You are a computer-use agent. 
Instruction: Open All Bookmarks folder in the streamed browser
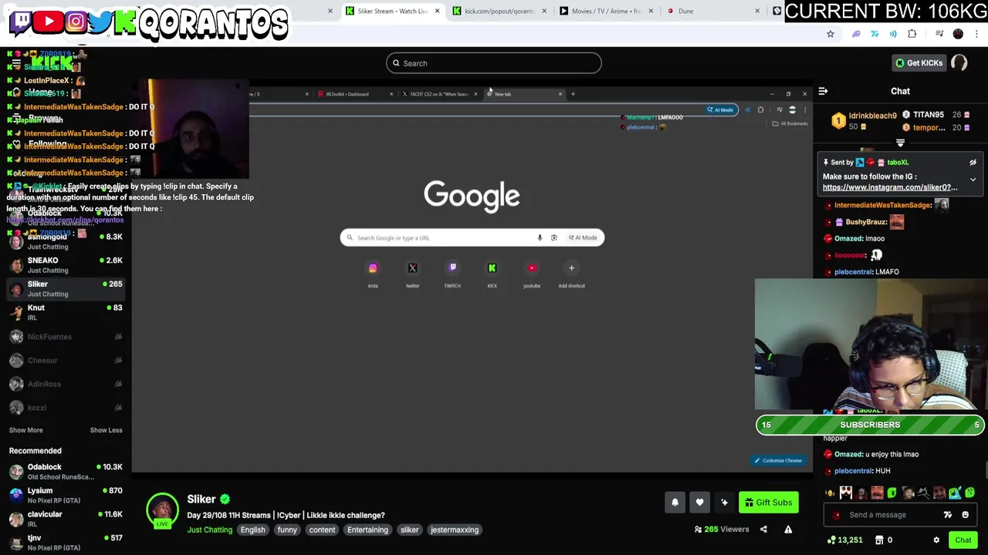pyautogui.click(x=790, y=123)
